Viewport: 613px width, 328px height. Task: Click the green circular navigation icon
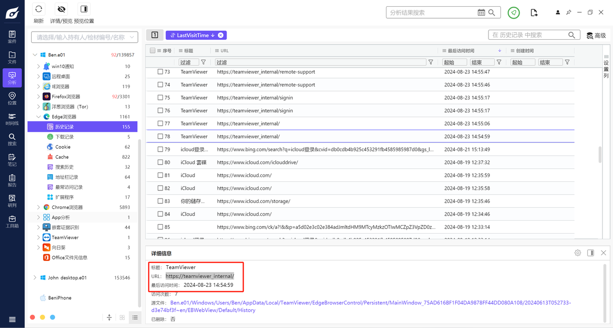pyautogui.click(x=514, y=12)
